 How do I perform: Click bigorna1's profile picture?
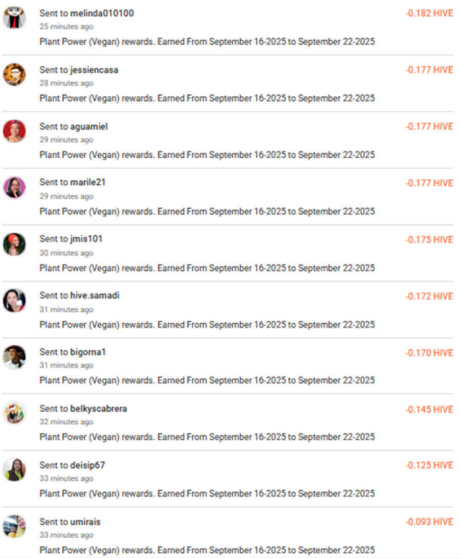[x=14, y=357]
